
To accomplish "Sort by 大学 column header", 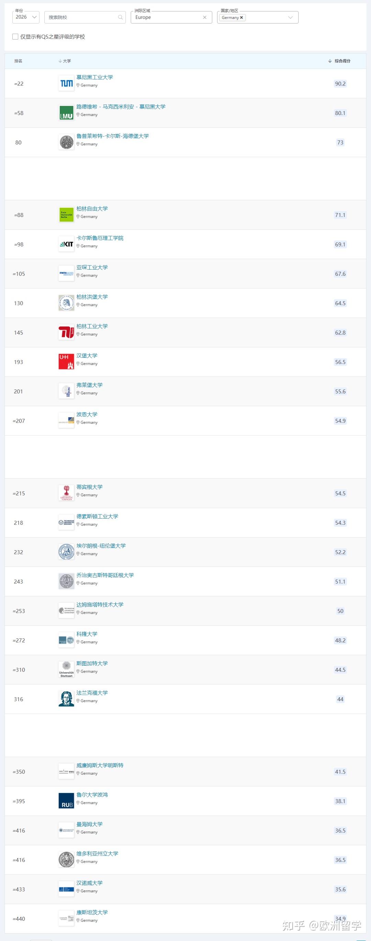I will tap(66, 61).
